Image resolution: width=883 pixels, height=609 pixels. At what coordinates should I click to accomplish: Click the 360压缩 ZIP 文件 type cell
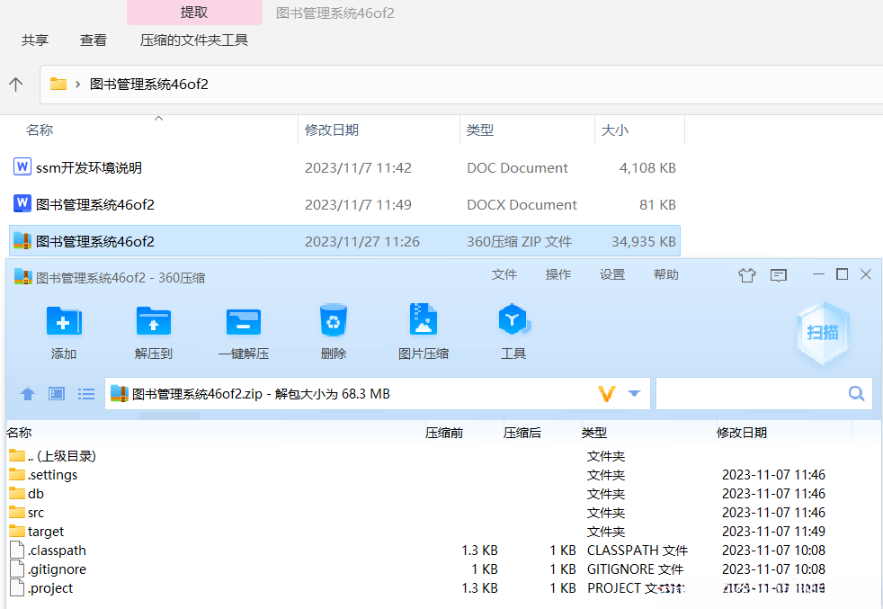click(519, 241)
